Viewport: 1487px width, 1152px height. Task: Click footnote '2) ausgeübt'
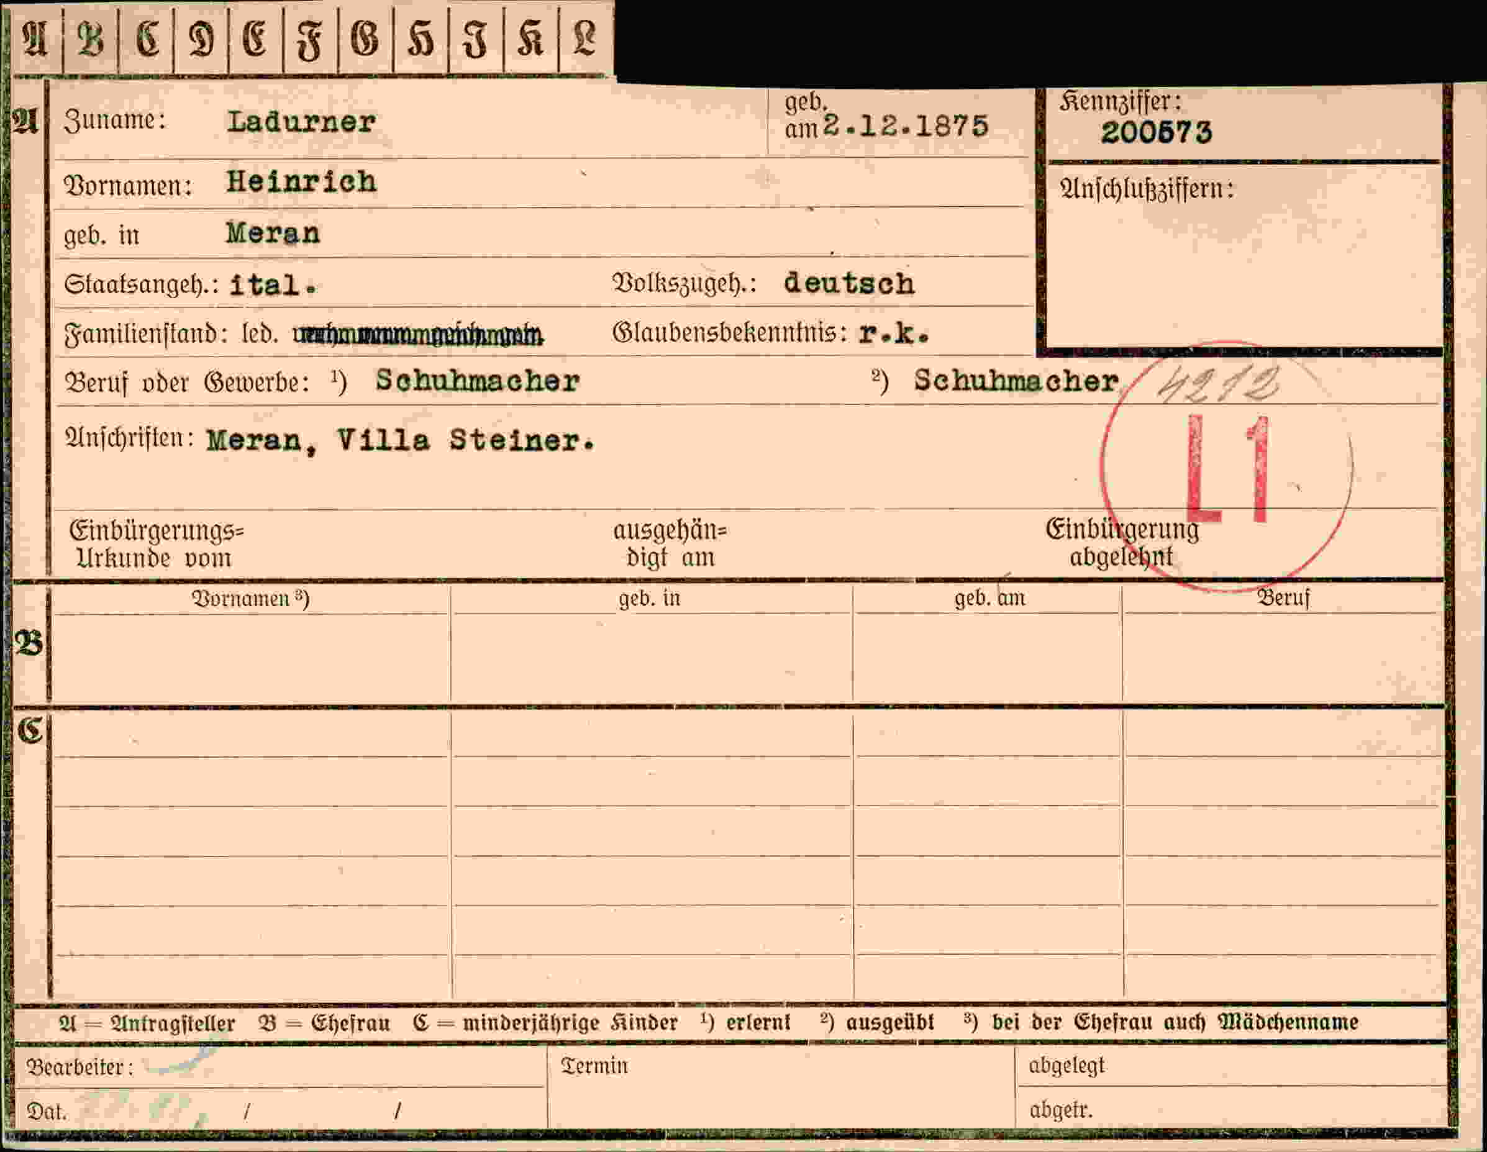pos(877,1022)
